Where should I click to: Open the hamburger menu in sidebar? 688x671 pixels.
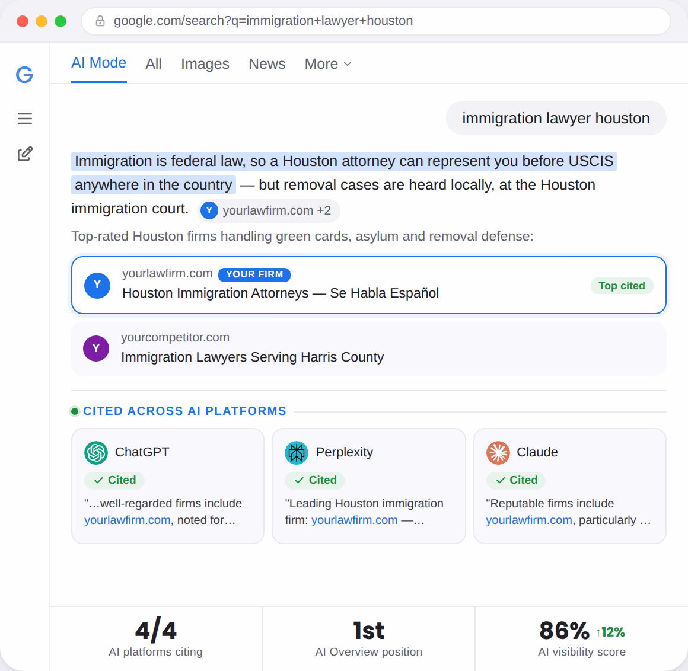click(x=24, y=119)
